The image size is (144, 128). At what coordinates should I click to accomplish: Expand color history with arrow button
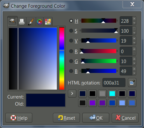[72, 93]
